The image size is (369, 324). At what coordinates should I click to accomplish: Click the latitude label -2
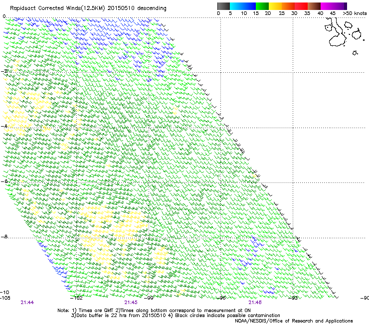click(x=4, y=71)
